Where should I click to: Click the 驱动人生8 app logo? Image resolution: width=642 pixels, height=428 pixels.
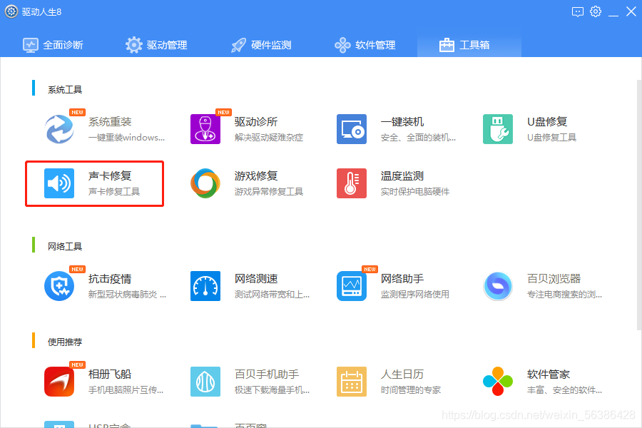[11, 11]
